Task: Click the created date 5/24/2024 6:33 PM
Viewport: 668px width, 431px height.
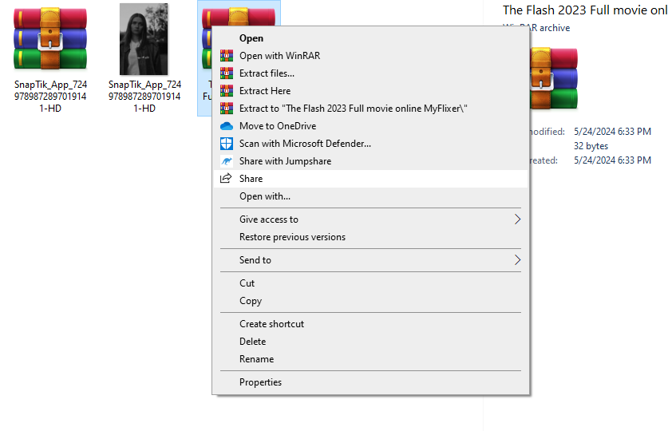Action: 612,160
